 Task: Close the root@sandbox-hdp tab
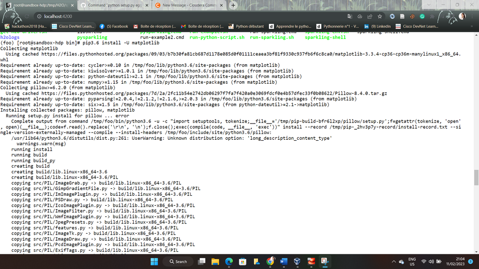[72, 5]
